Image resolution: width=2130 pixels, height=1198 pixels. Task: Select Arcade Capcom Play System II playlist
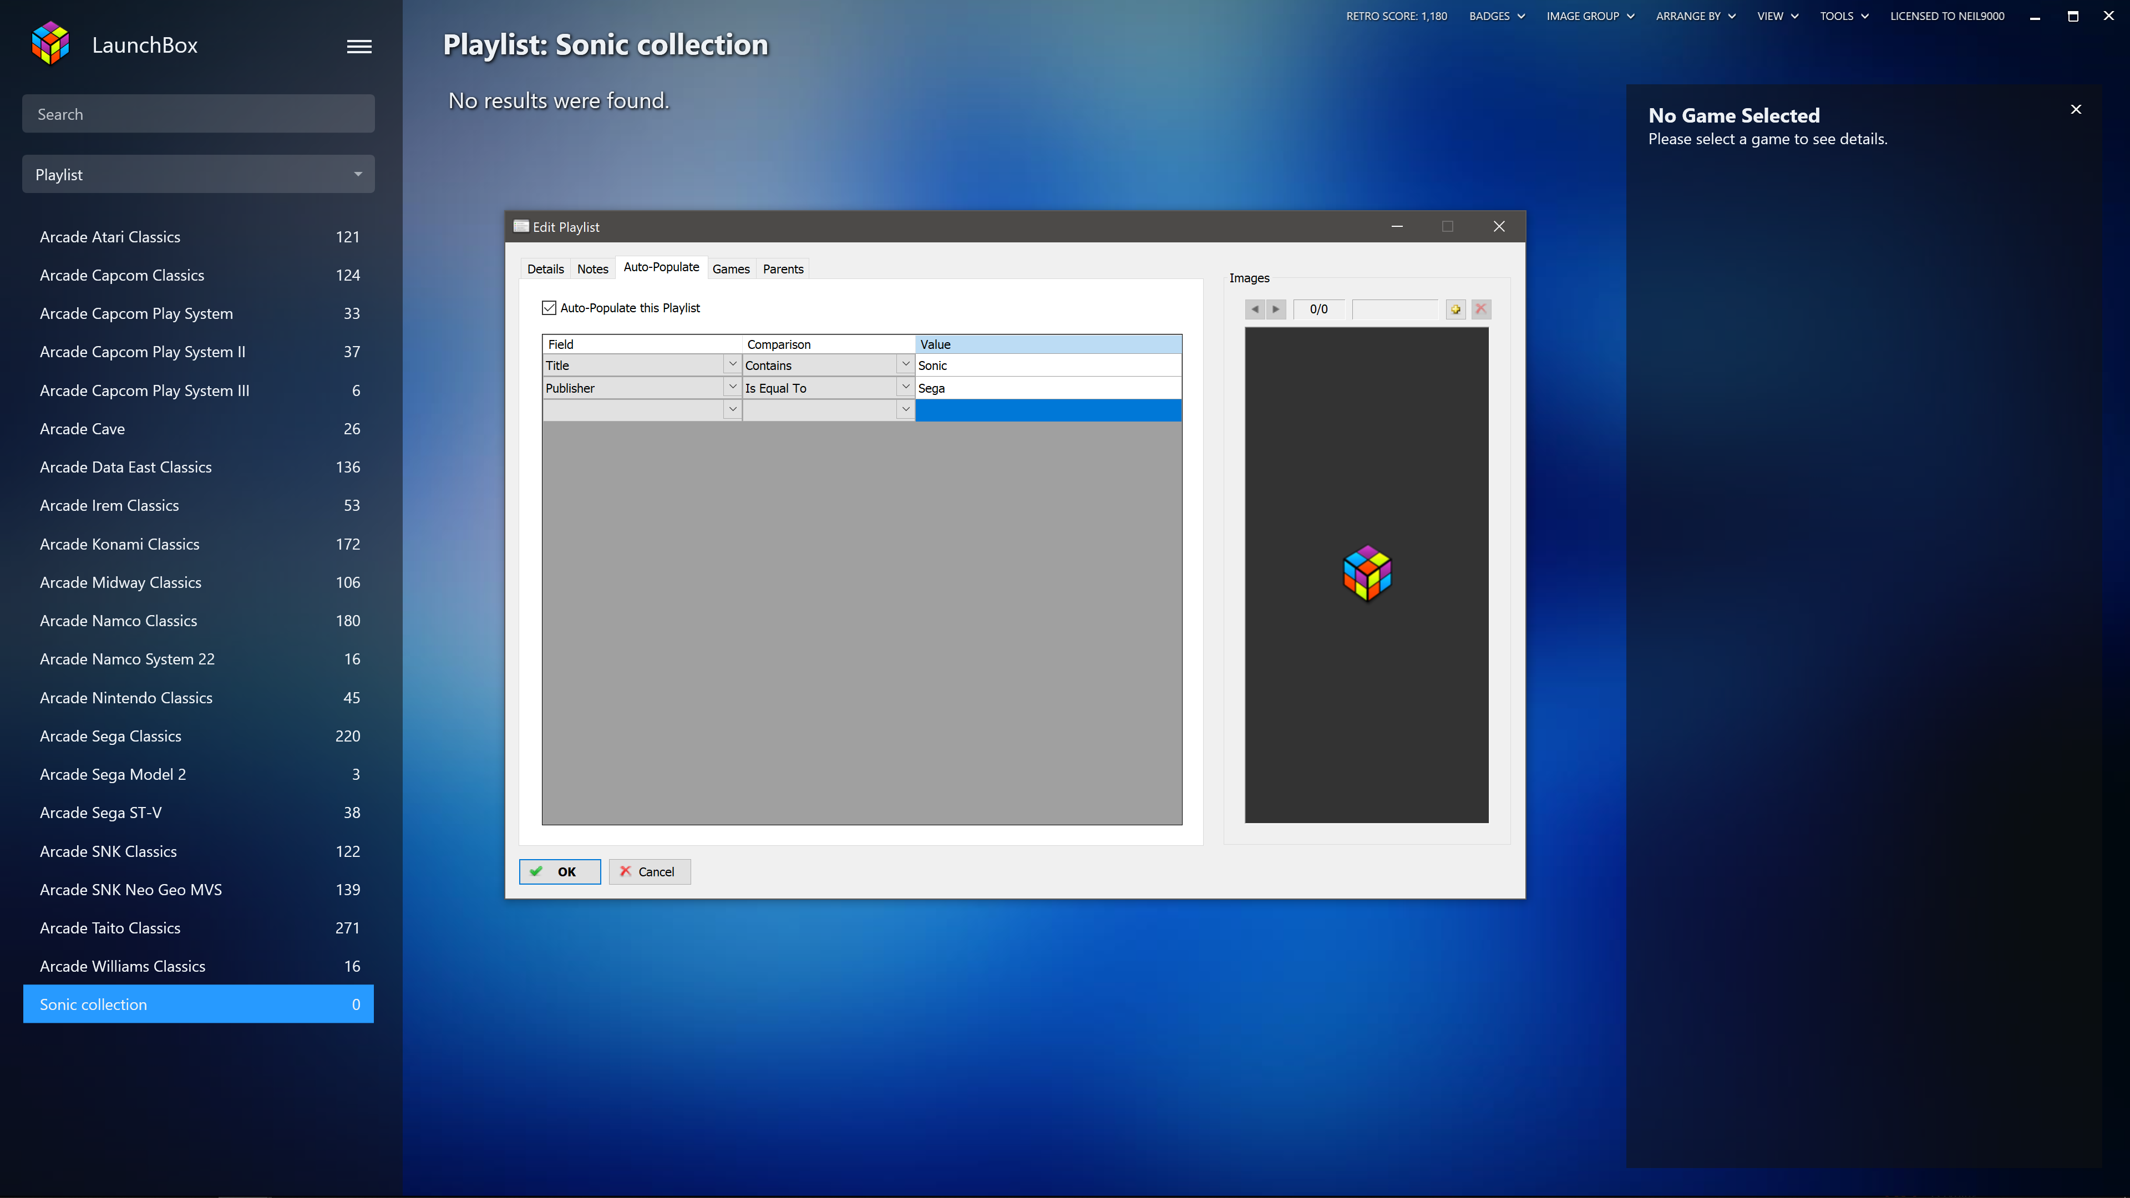tap(199, 352)
